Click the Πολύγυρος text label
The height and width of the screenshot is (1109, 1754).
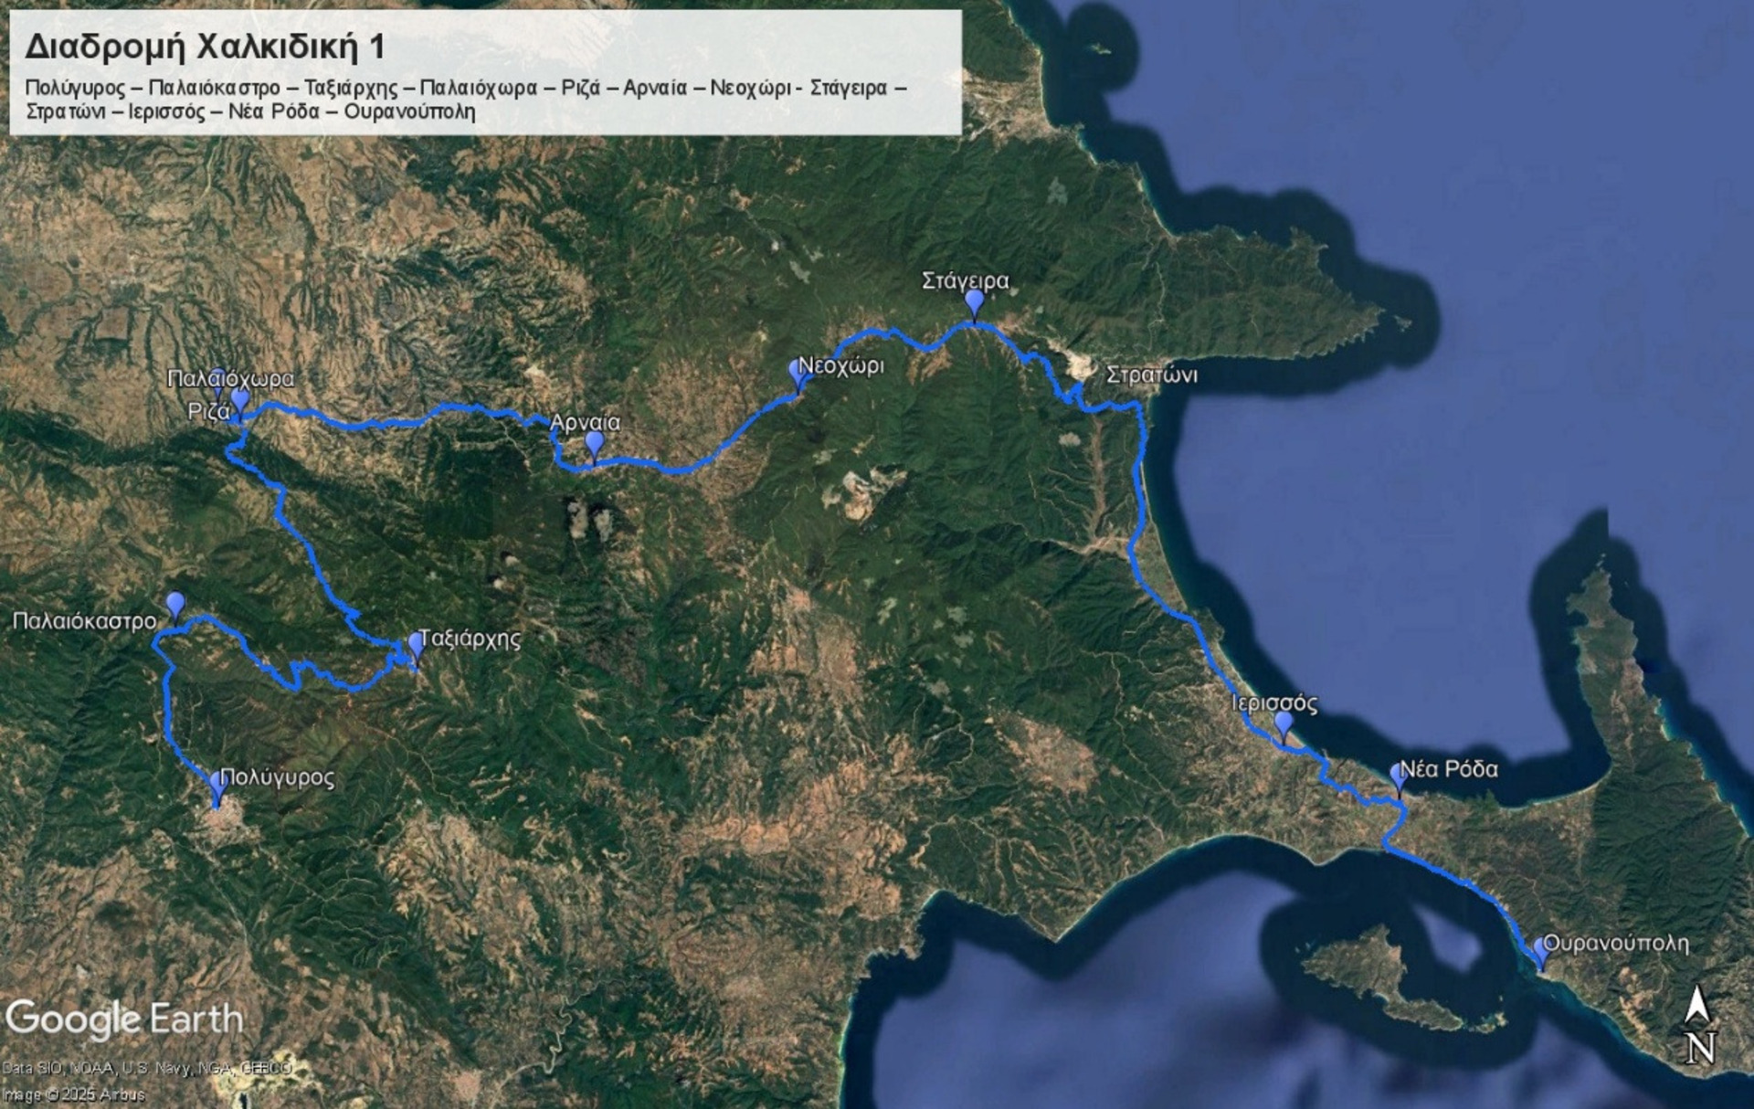coord(278,778)
